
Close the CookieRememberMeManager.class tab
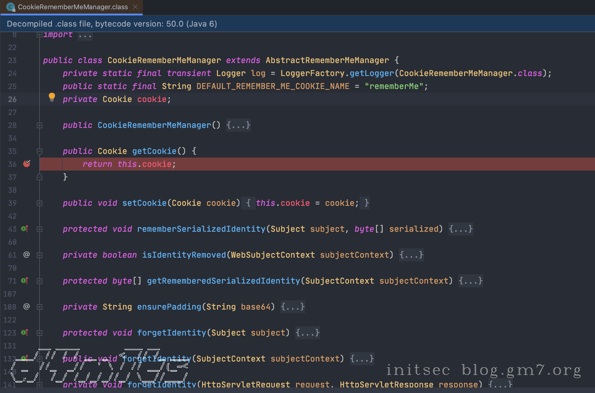coord(135,7)
